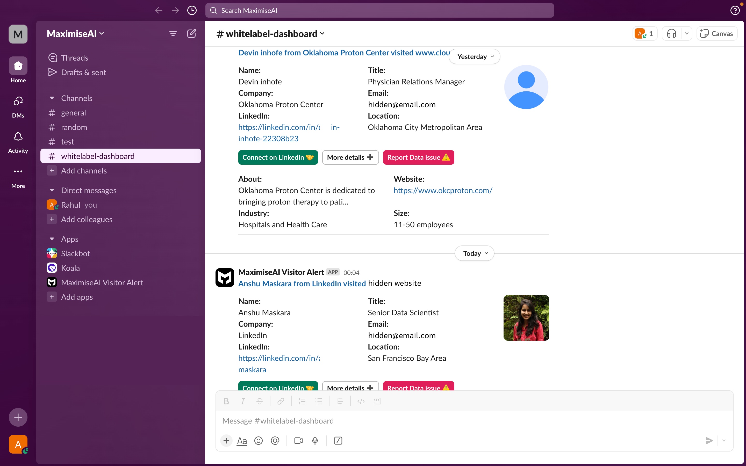This screenshot has width=746, height=466.
Task: Collapse the Apps section
Action: click(52, 239)
